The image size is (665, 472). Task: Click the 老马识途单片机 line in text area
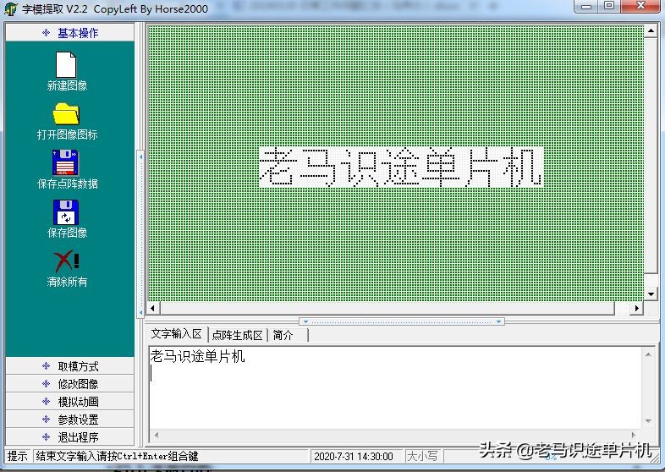coord(197,356)
